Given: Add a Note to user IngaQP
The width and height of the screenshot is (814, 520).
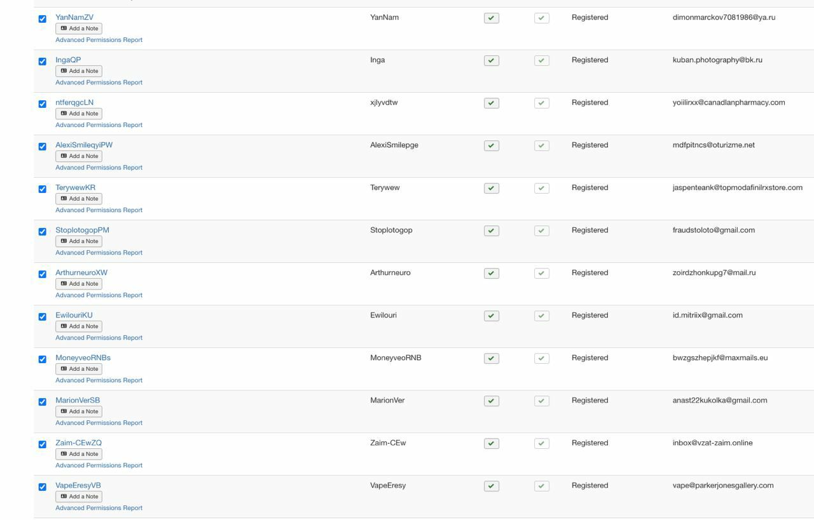Looking at the screenshot, I should 79,71.
